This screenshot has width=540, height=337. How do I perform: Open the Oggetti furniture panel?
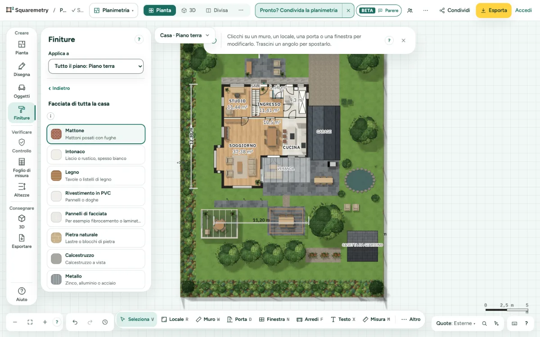[22, 91]
